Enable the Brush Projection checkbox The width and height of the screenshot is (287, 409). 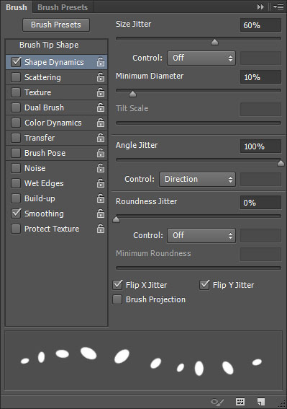[x=117, y=299]
